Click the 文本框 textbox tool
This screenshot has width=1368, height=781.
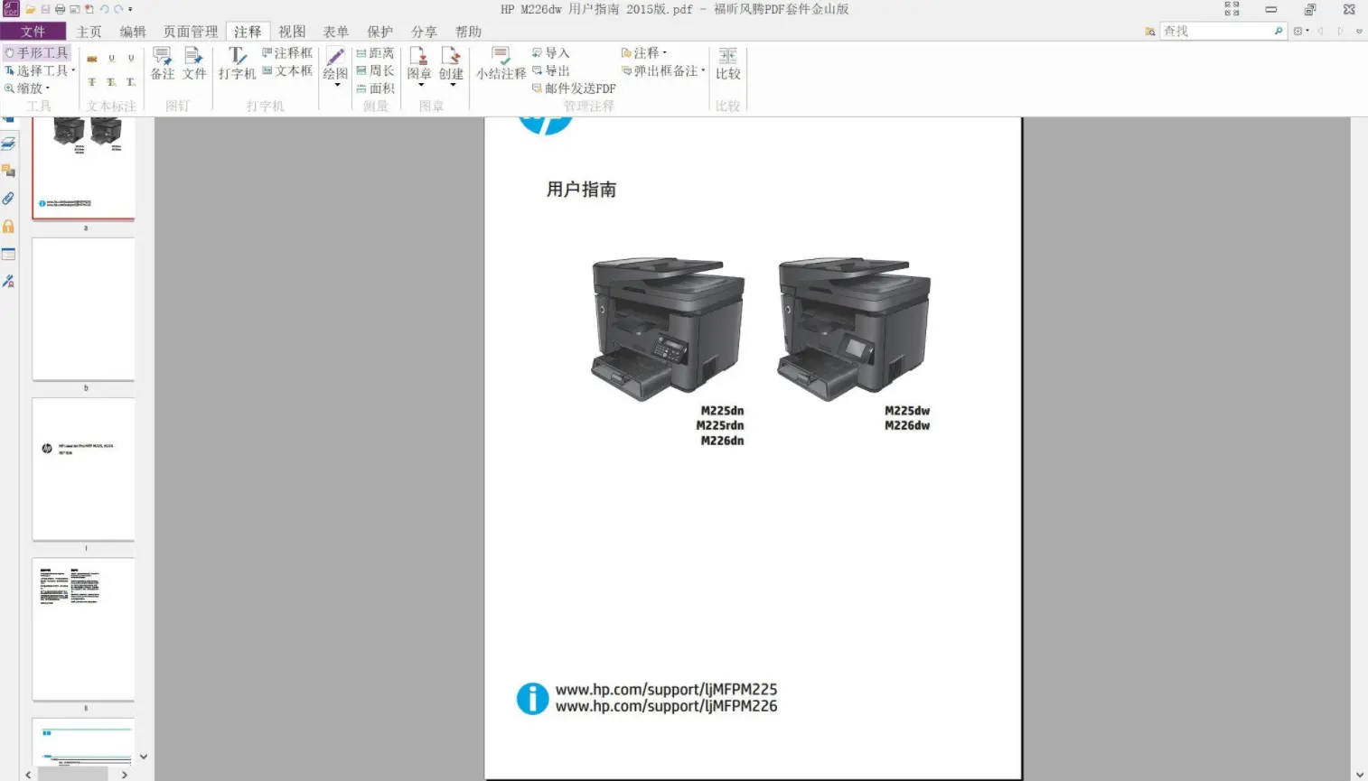287,70
